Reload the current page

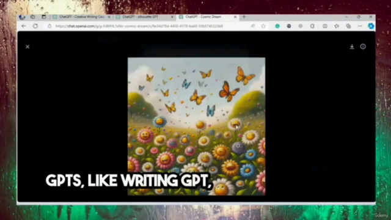pos(35,26)
